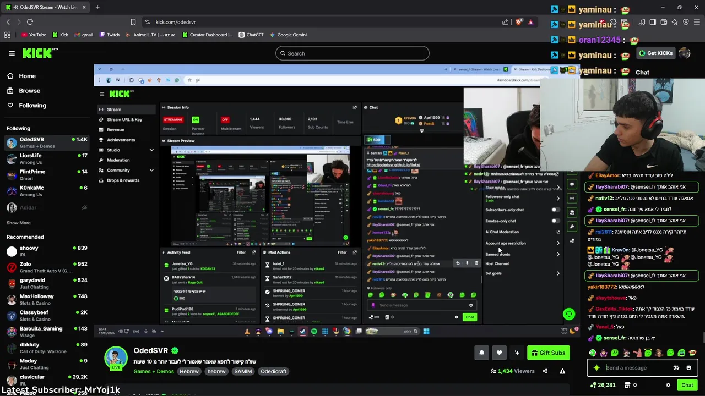The height and width of the screenshot is (396, 705).
Task: Open Achievements in dashboard sidebar
Action: coord(121,140)
